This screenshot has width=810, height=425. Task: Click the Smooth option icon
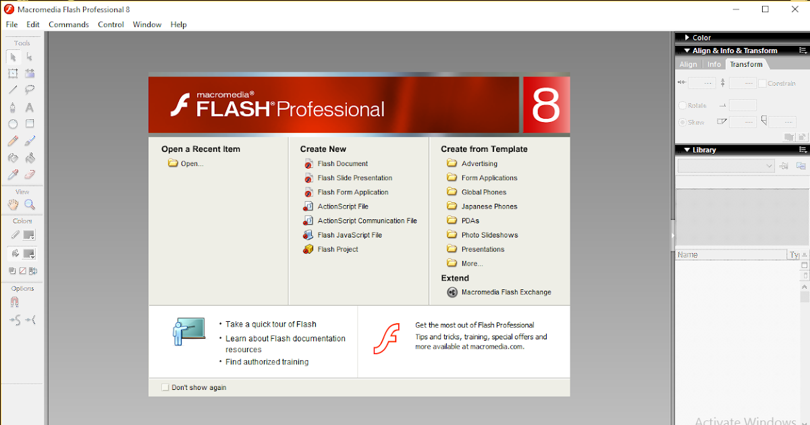[x=14, y=319]
